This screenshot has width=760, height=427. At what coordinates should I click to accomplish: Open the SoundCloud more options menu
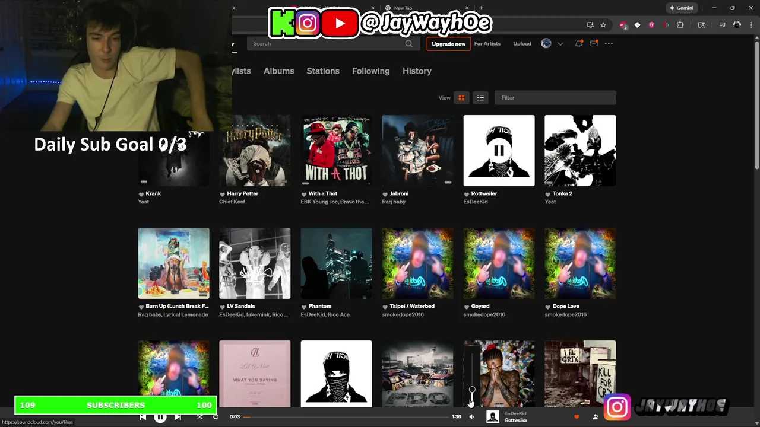609,44
